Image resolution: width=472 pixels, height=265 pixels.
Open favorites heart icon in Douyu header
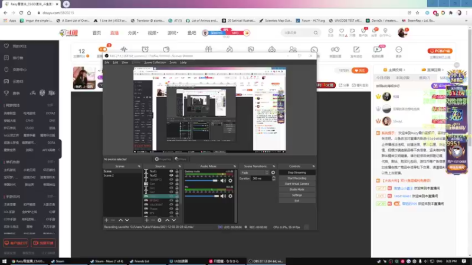coord(342,31)
